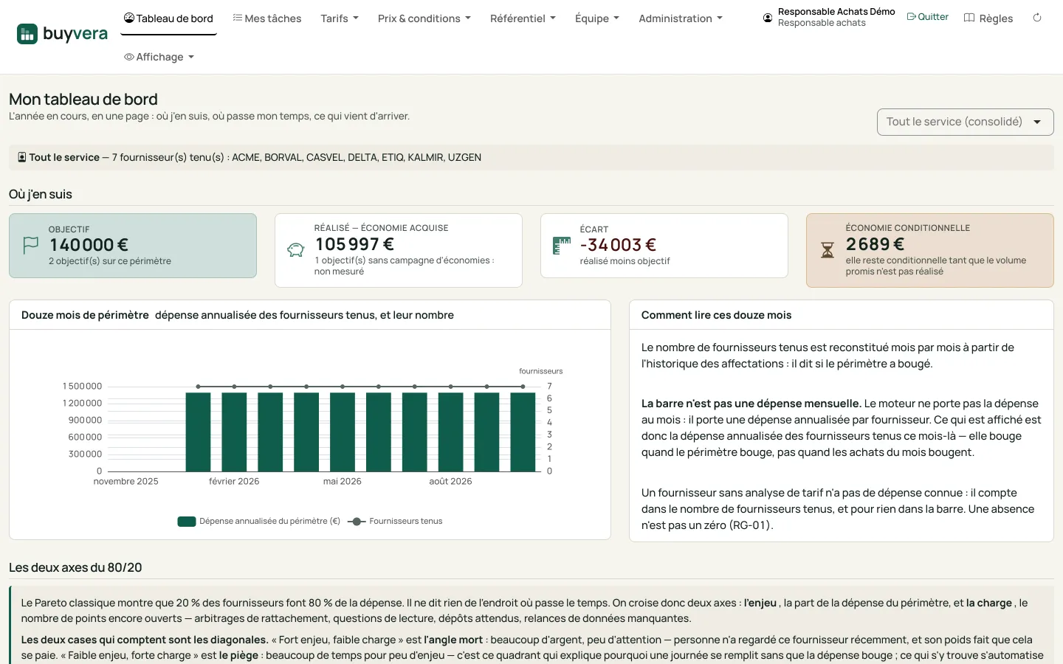Click the Où j'en suis section heading
This screenshot has width=1063, height=664.
click(41, 194)
